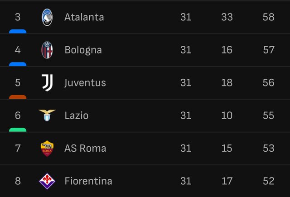Select the AS Roma team name
290x197 pixels.
click(x=85, y=148)
